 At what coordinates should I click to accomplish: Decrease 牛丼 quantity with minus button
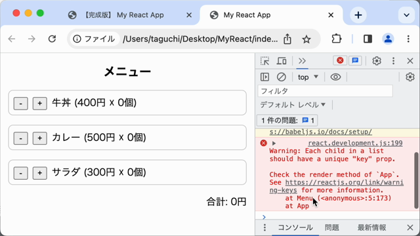coord(20,104)
